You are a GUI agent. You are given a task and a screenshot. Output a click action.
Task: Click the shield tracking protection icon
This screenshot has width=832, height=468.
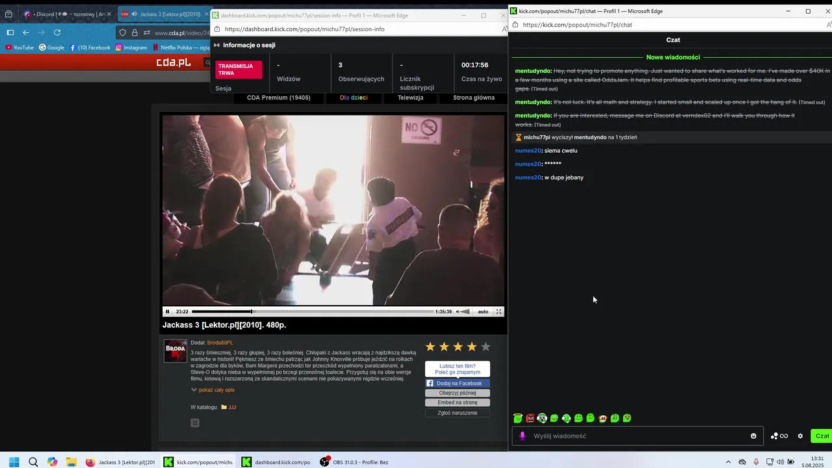pos(123,32)
